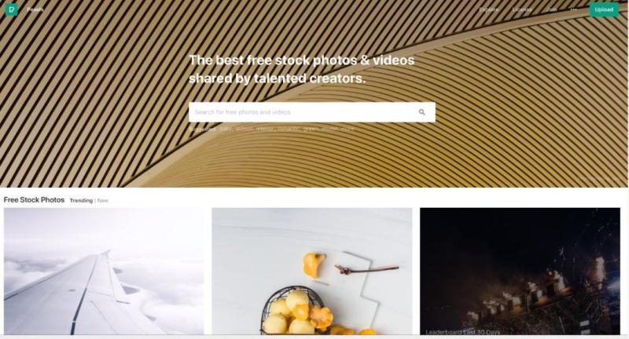
Task: Open the yellow mushrooms basket photo
Action: pyautogui.click(x=311, y=271)
